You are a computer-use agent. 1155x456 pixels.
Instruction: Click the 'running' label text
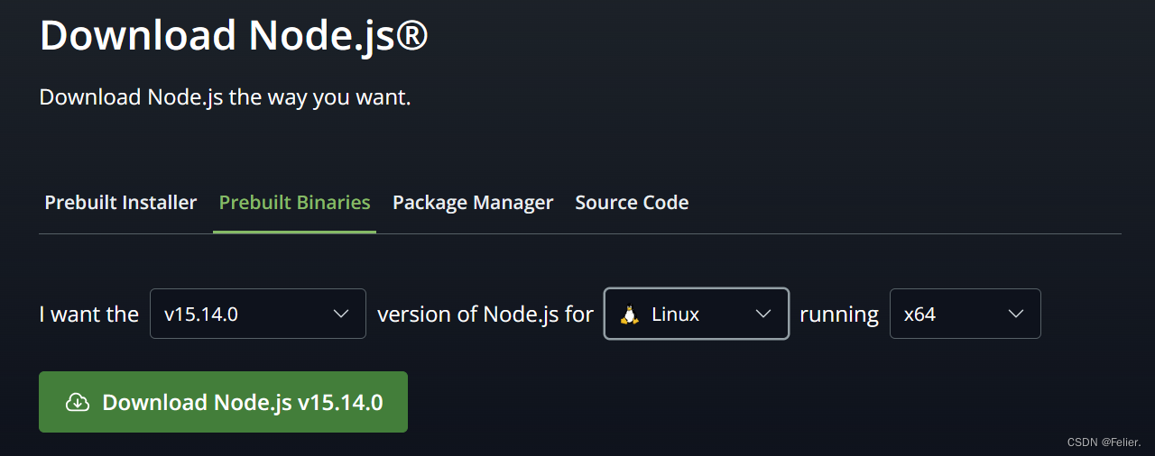[839, 315]
